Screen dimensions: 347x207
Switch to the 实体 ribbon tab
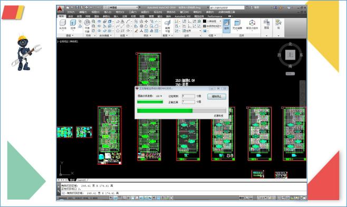point(71,16)
